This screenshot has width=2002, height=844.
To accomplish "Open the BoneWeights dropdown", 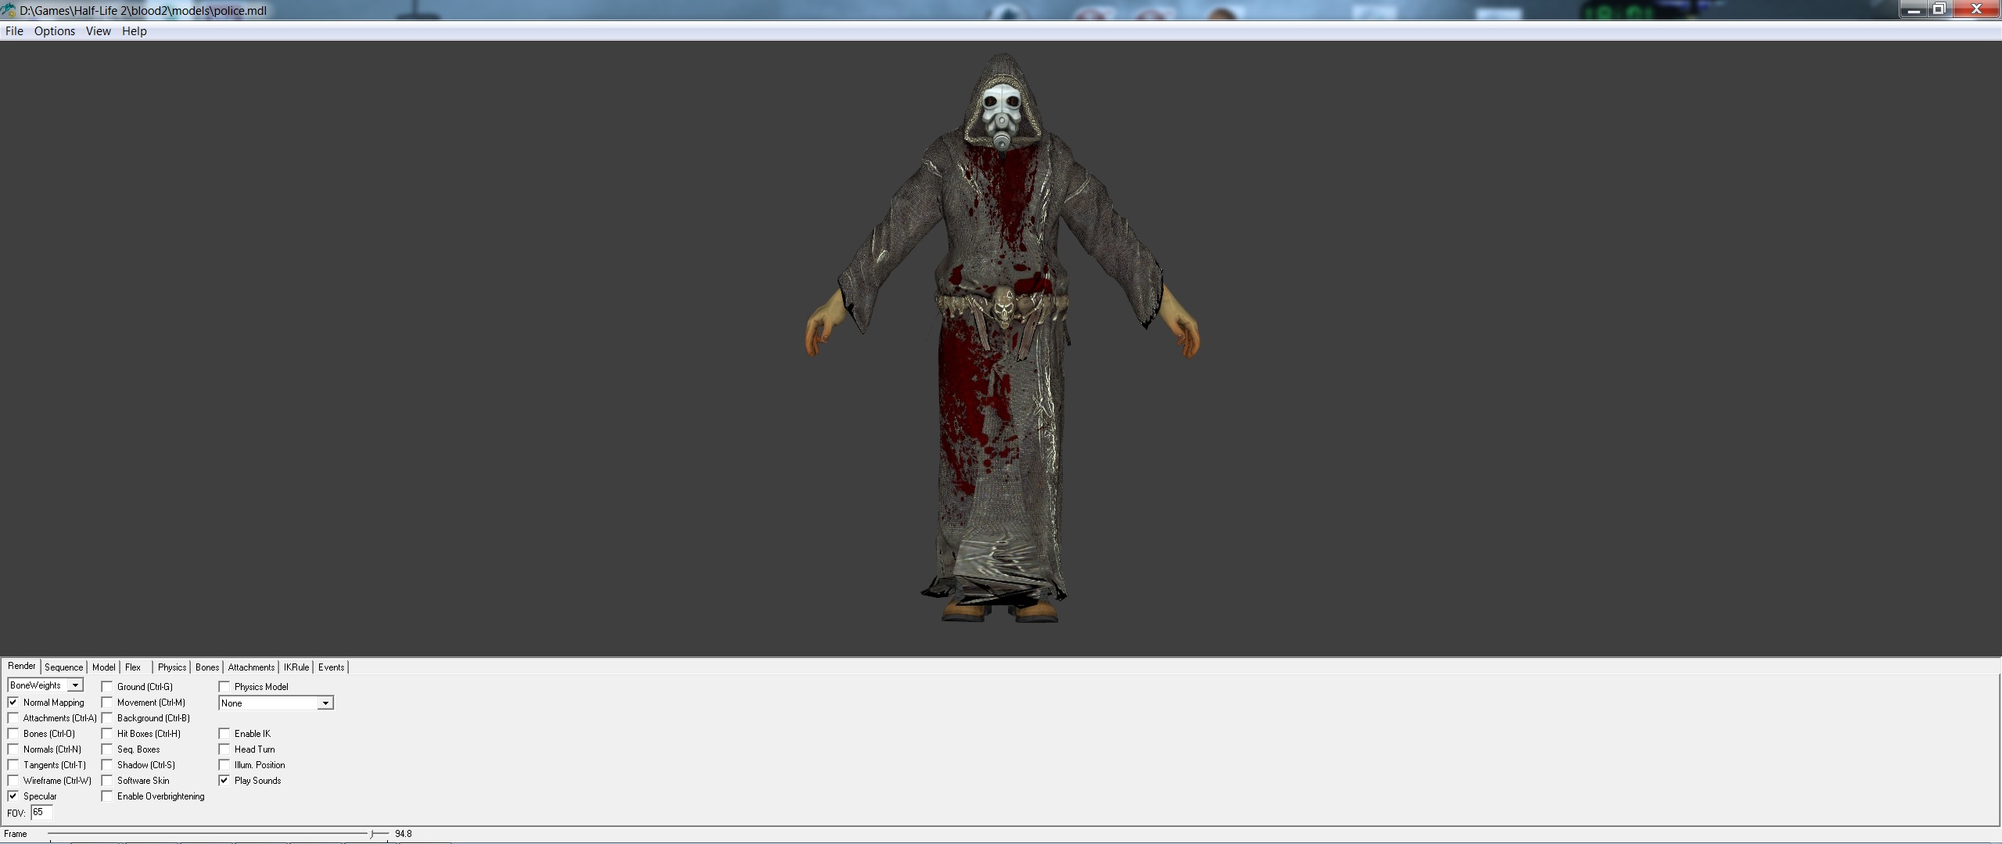I will coord(75,685).
